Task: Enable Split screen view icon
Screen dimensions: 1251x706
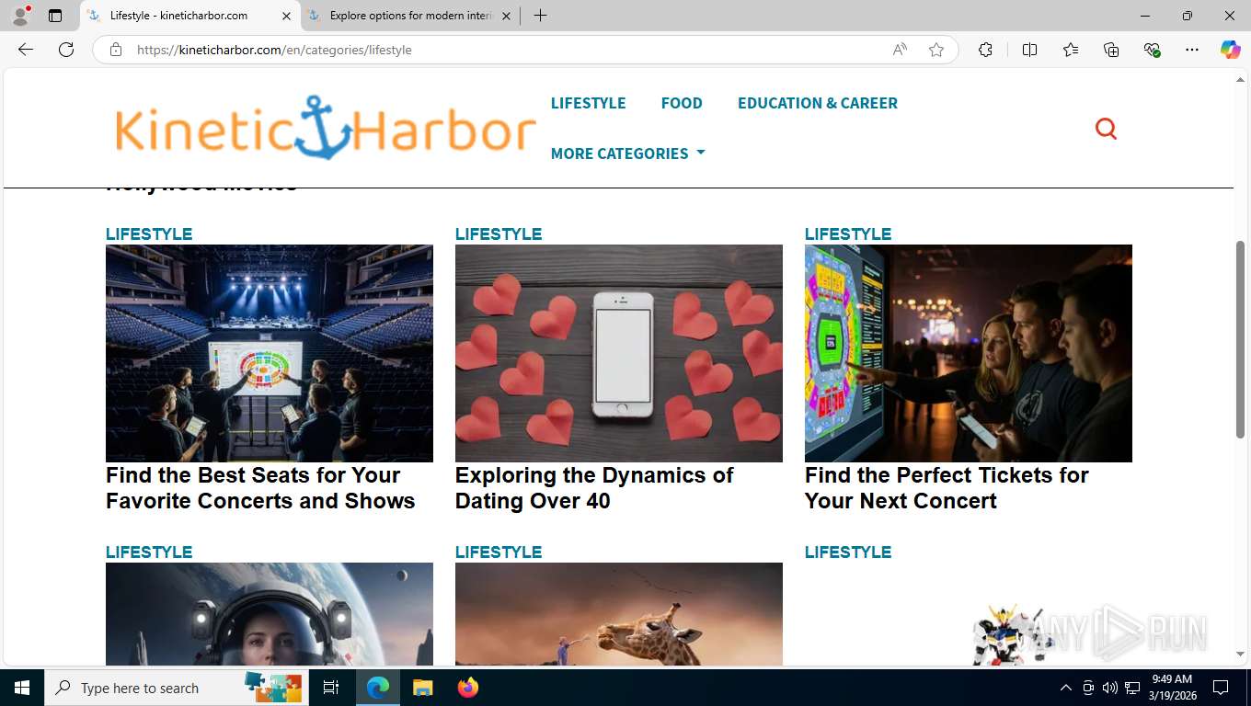Action: pos(1029,50)
